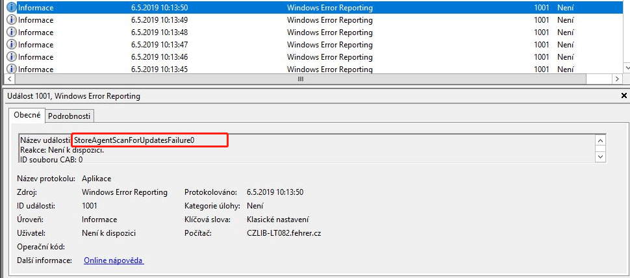This screenshot has height=278, width=630.
Task: Open the Podrobnosti tab
Action: [x=71, y=116]
